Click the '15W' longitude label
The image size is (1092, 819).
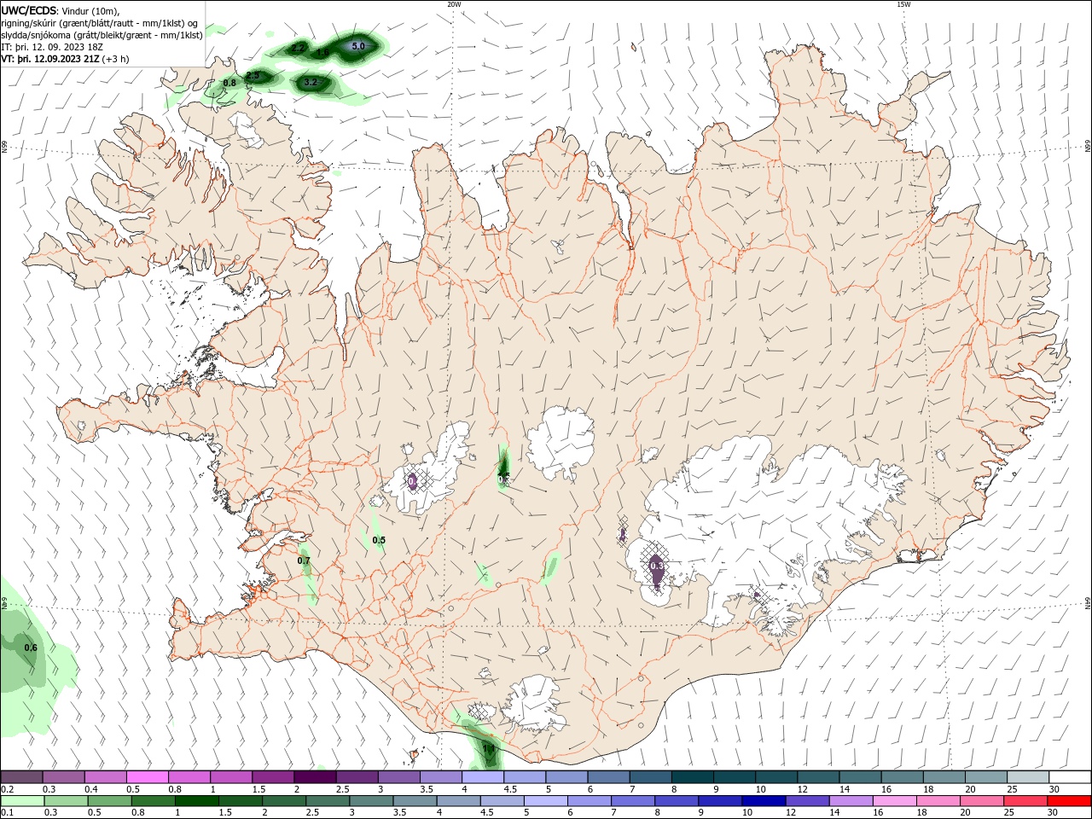[903, 4]
